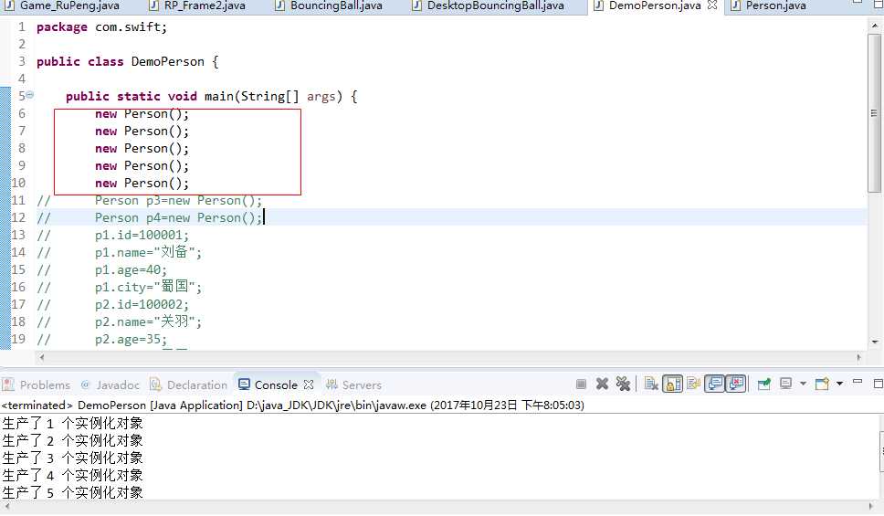Image resolution: width=884 pixels, height=516 pixels.
Task: Click Display Selected Console monitor icon
Action: (786, 384)
